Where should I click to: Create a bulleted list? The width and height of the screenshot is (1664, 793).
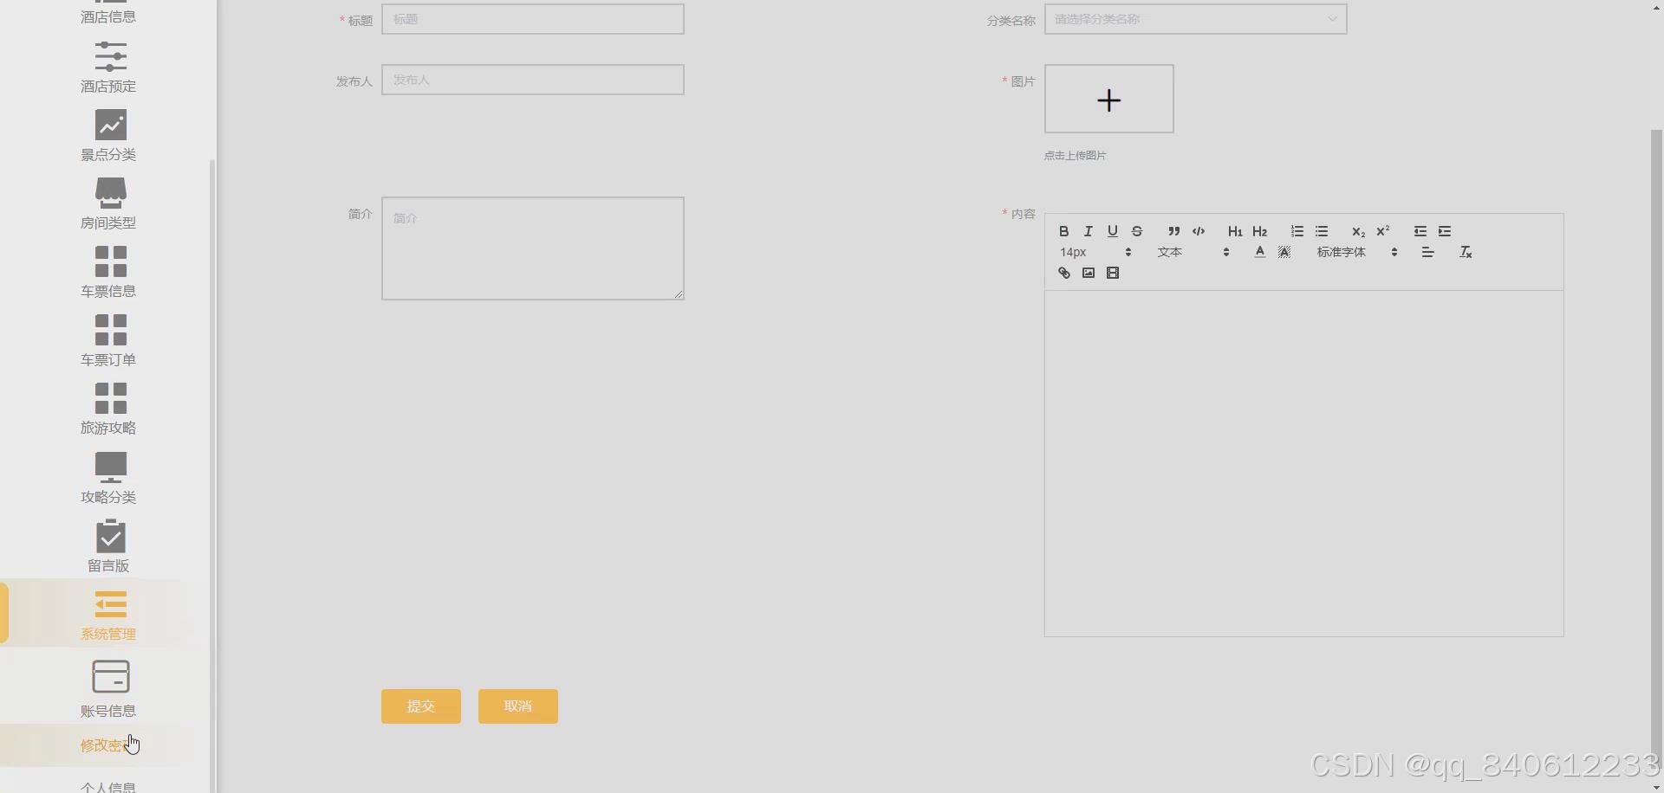coord(1322,231)
